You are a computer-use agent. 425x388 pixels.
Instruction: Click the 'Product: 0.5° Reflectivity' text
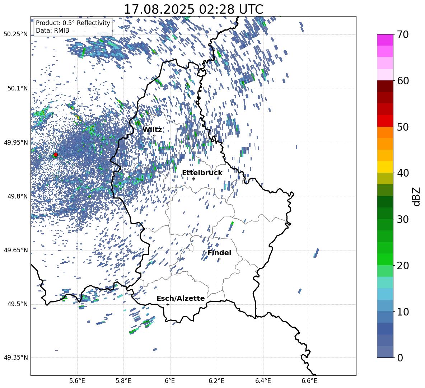point(73,23)
